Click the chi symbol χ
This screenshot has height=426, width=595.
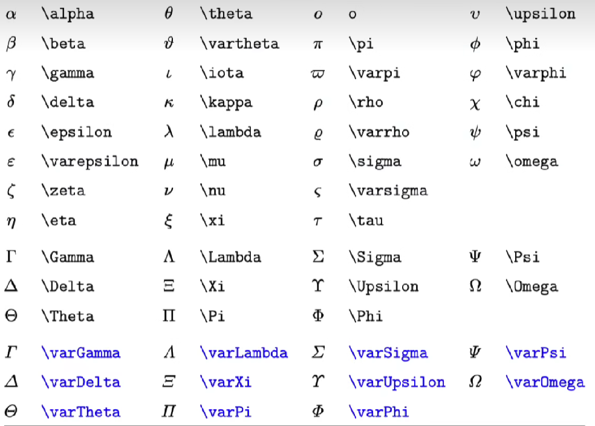tap(475, 103)
